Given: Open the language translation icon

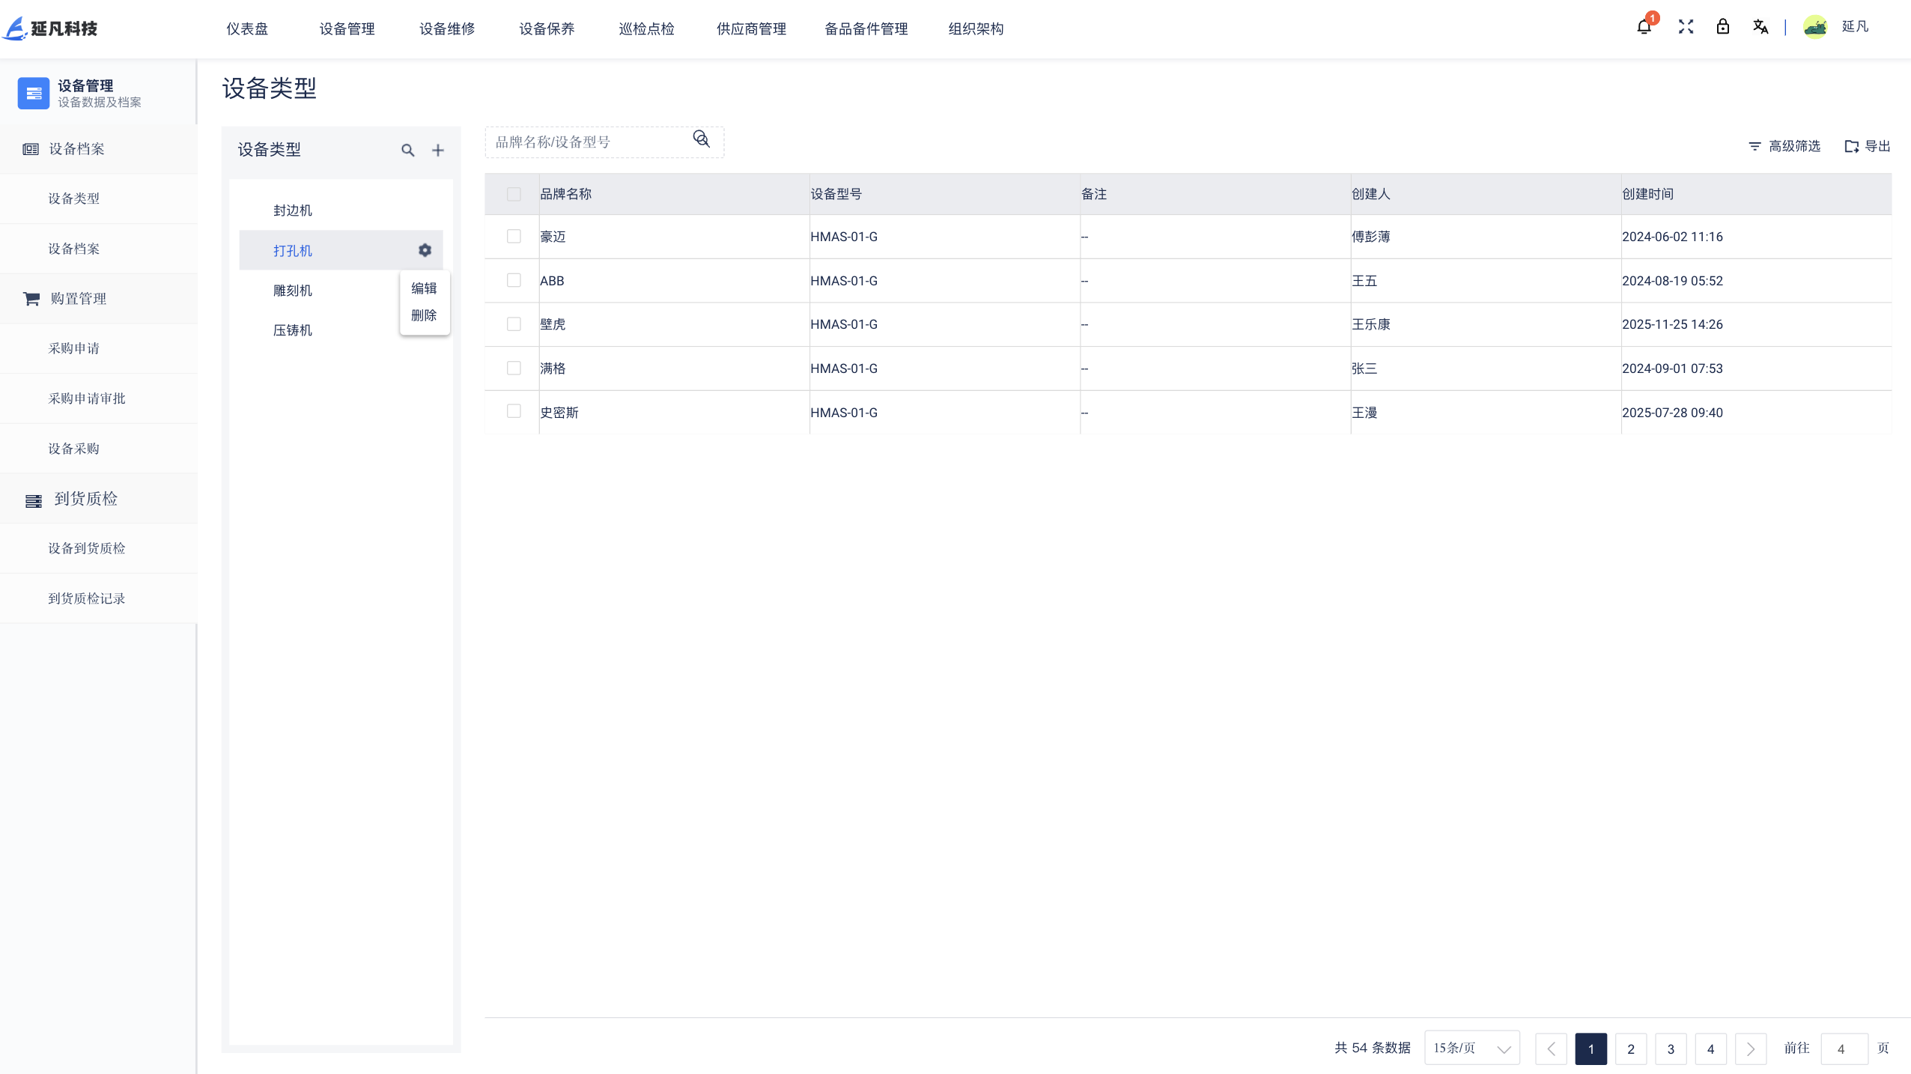Looking at the screenshot, I should [1760, 27].
